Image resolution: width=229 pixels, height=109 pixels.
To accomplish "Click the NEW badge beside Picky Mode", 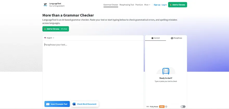I will 162,107.
